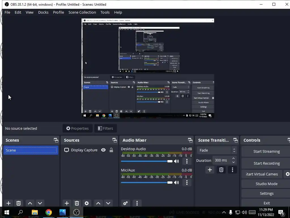The height and width of the screenshot is (218, 290).
Task: Open the Docks menu
Action: pyautogui.click(x=43, y=12)
